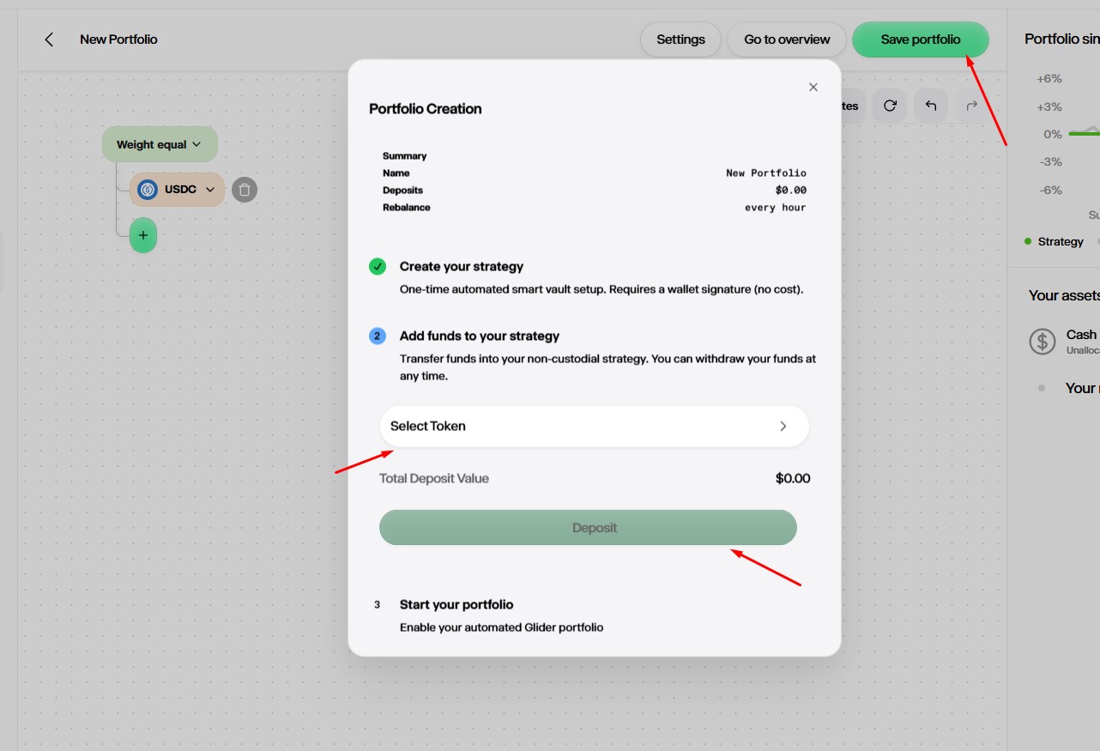
Task: Click the trash icon next to USDC
Action: [245, 190]
